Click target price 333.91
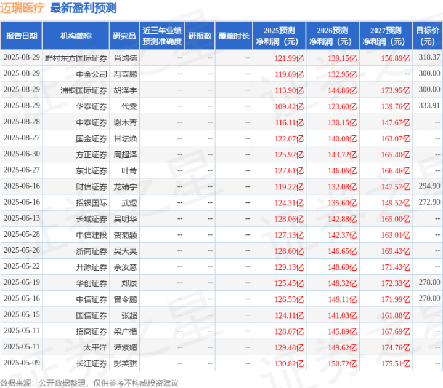The image size is (443, 388). coord(429,106)
